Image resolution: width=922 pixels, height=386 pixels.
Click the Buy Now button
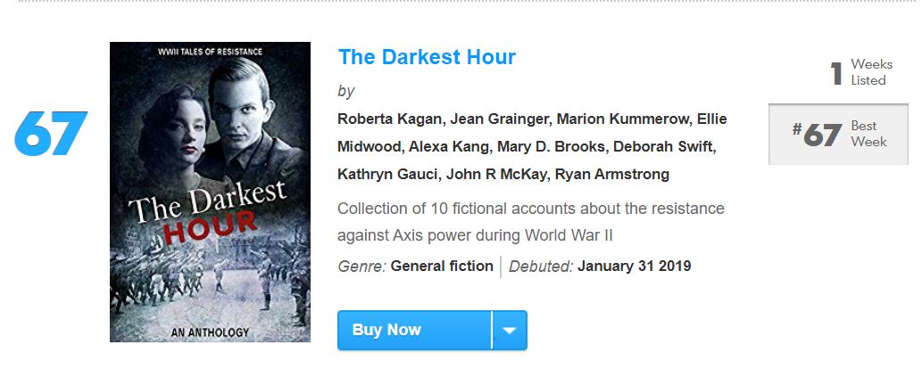(414, 330)
